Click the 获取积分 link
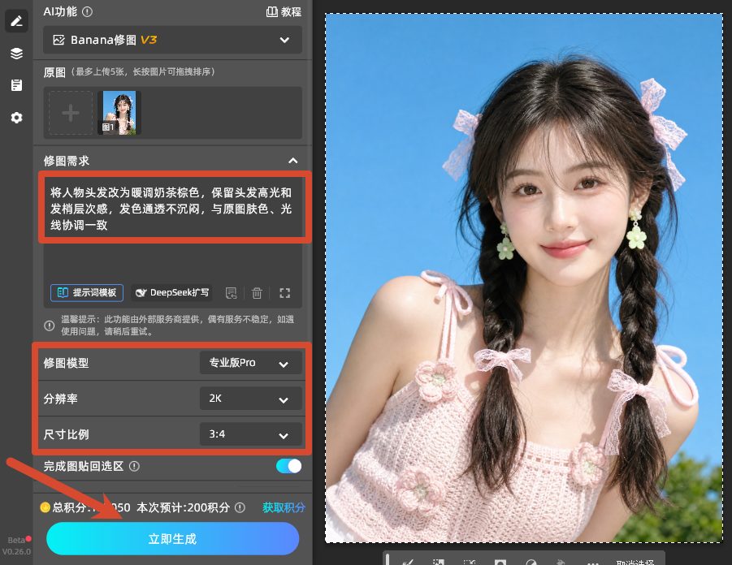 tap(284, 507)
